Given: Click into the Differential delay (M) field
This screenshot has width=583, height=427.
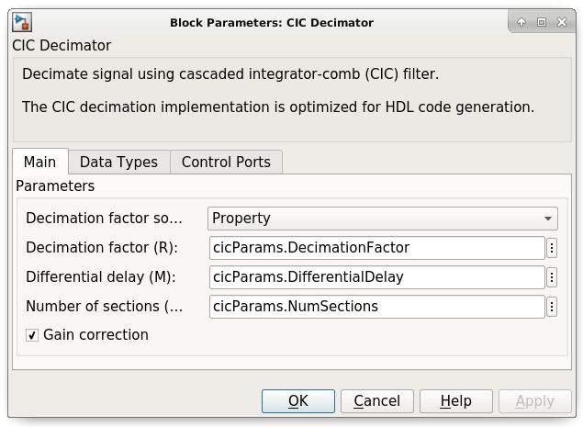Looking at the screenshot, I should 376,277.
